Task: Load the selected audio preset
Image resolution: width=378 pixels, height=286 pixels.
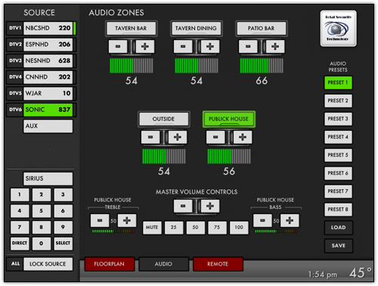Action: click(x=338, y=228)
